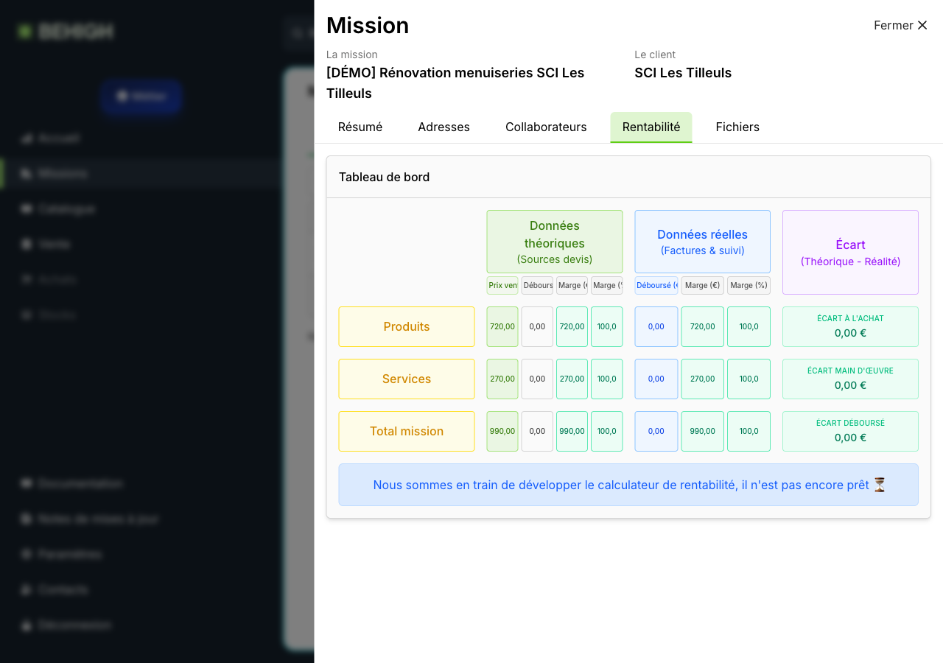Switch to the Résumé tab
The image size is (943, 663).
[360, 127]
